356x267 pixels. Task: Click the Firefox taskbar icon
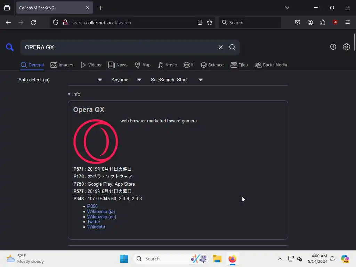tap(232, 259)
